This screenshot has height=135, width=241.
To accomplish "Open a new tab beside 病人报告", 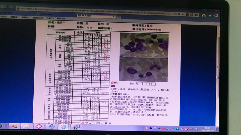I will pos(118,16).
